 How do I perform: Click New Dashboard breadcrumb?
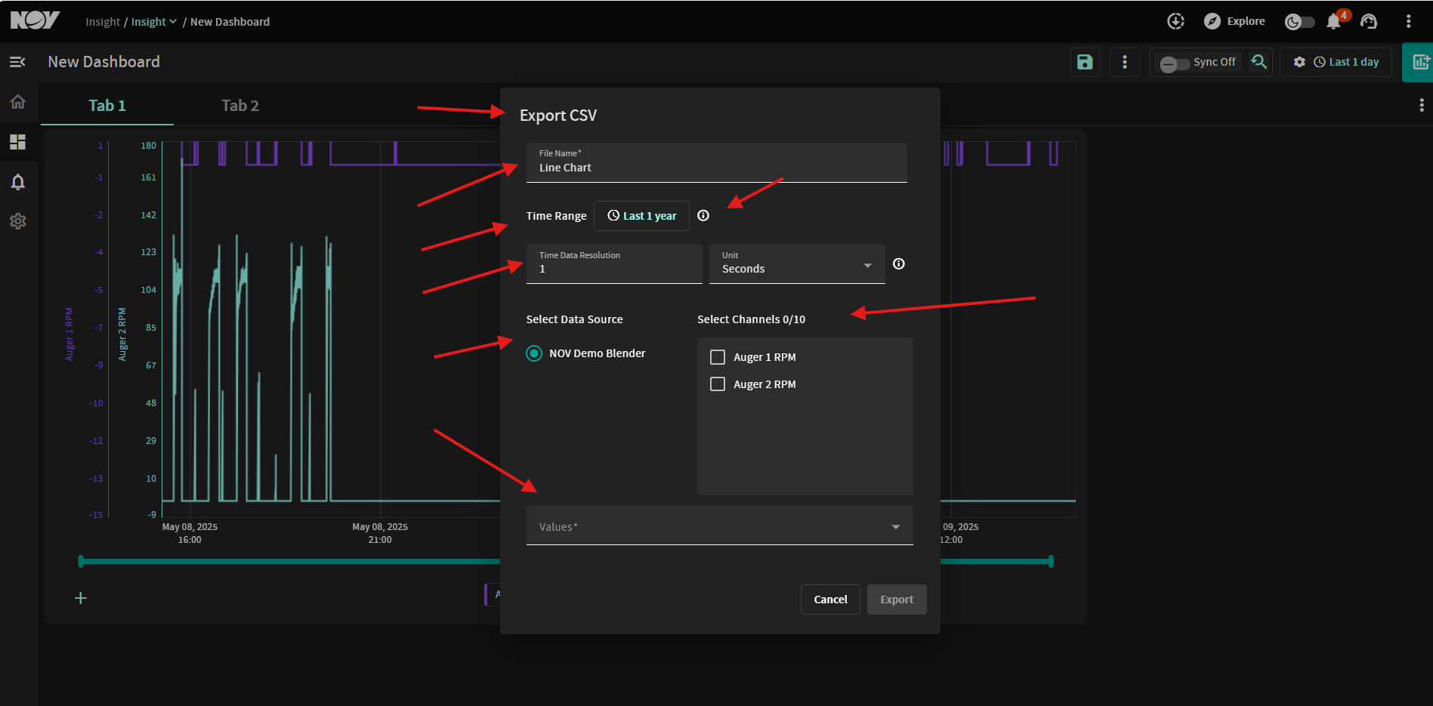point(230,22)
